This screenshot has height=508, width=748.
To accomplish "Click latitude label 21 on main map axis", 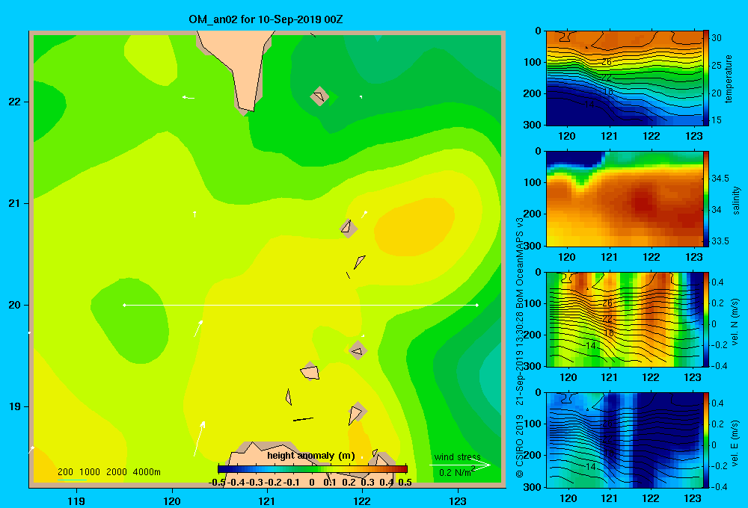I will pos(15,203).
